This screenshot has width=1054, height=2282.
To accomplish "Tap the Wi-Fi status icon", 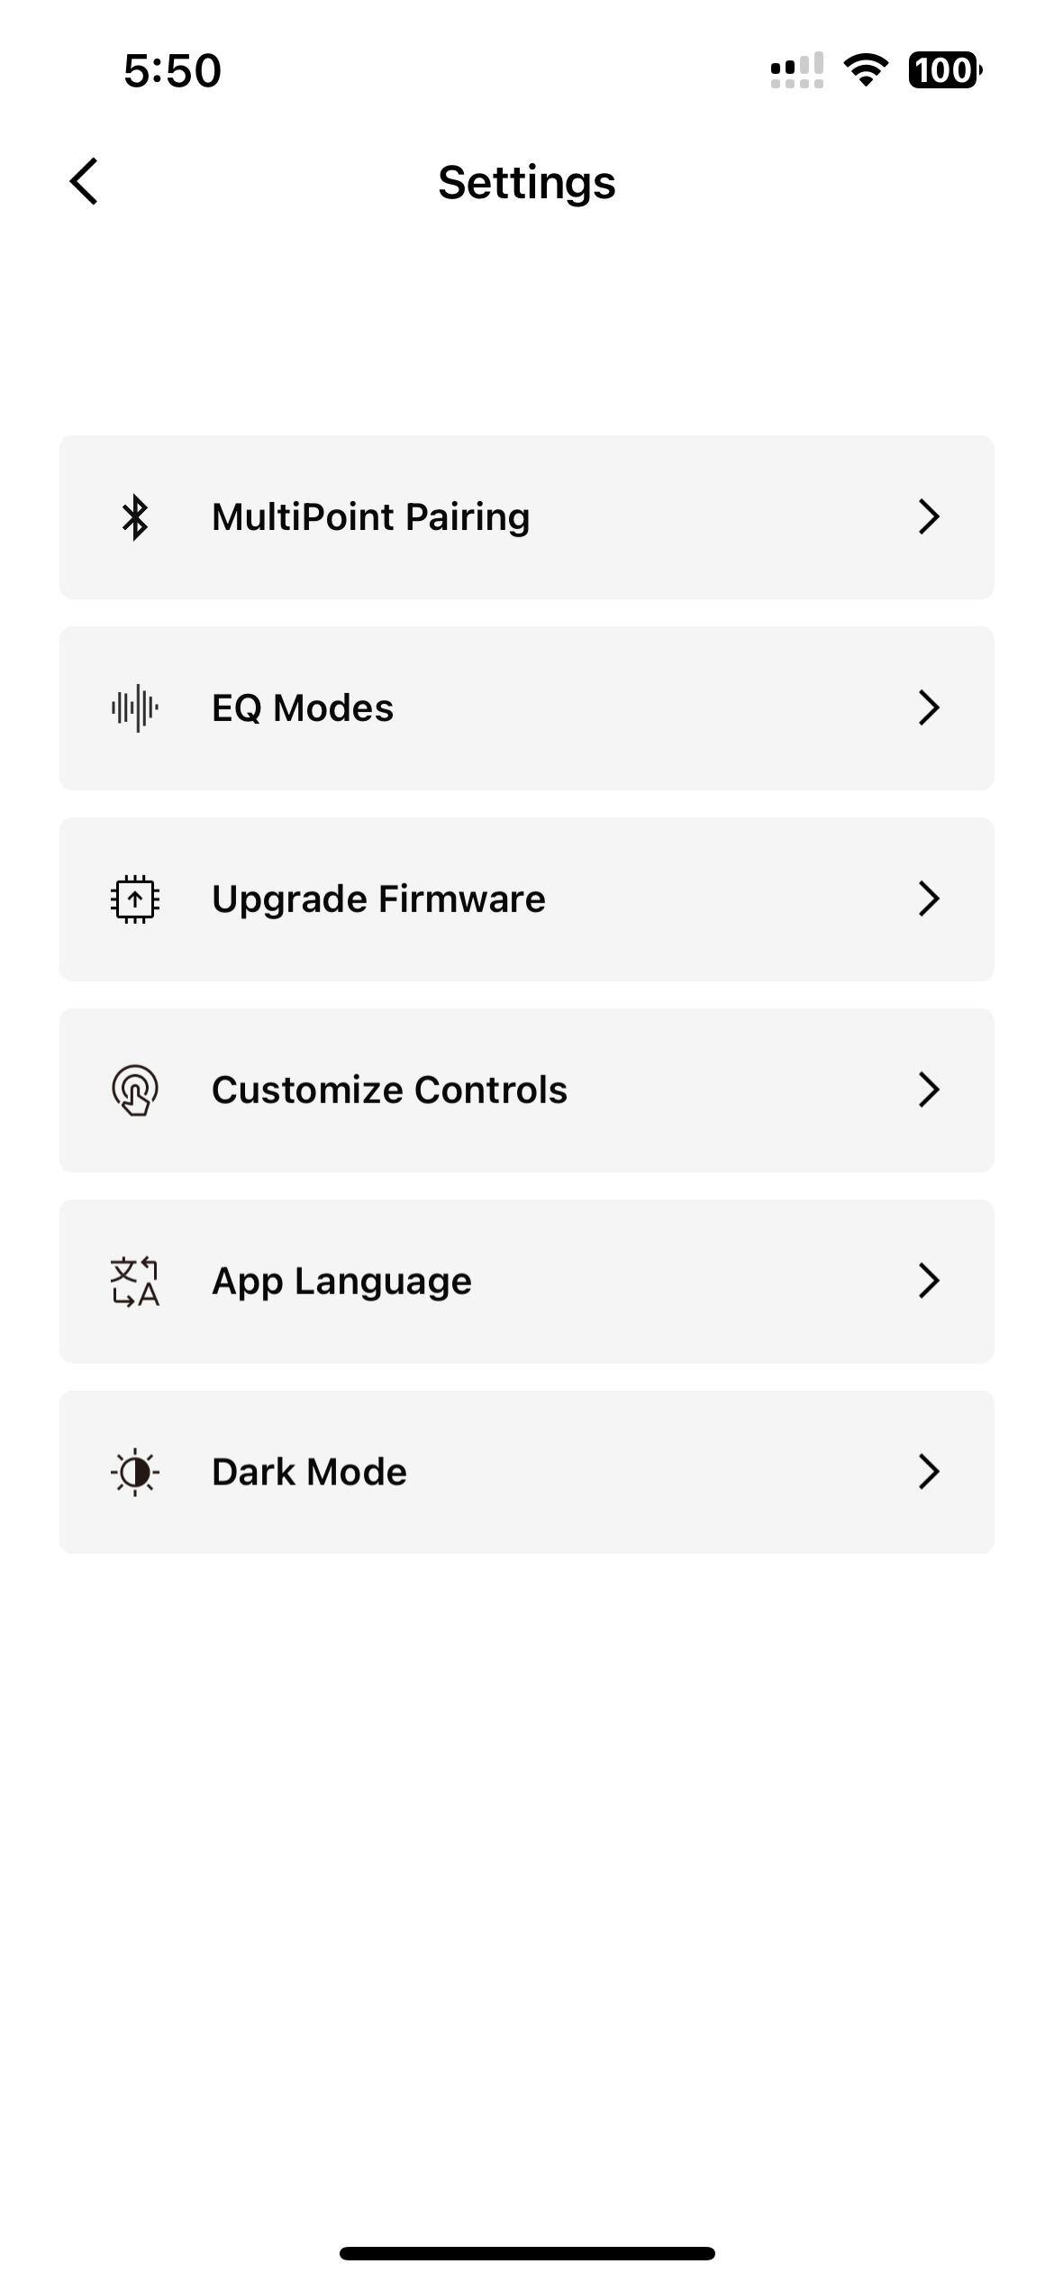I will [x=865, y=70].
